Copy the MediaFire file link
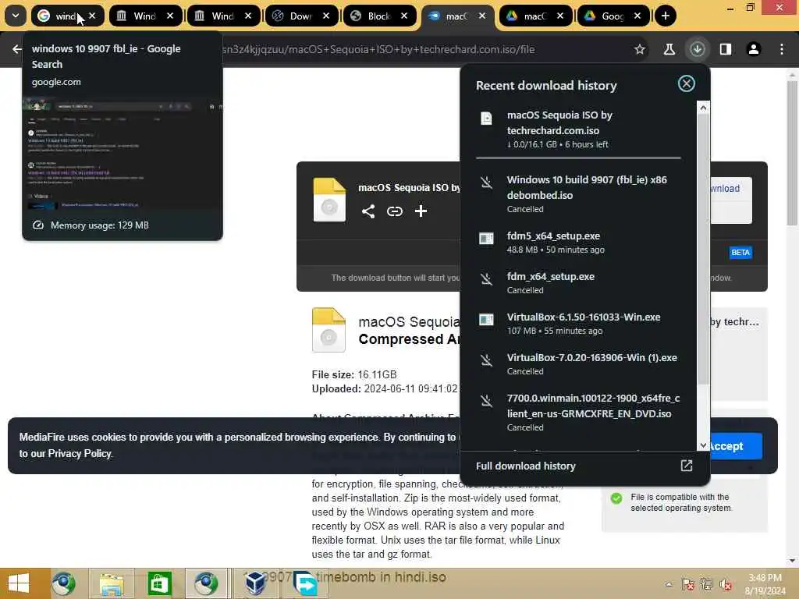Image resolution: width=799 pixels, height=599 pixels. pos(394,211)
